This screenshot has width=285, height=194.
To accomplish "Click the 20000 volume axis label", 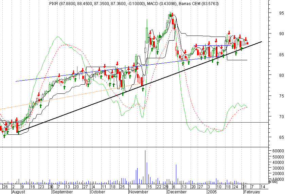I will [278, 174].
